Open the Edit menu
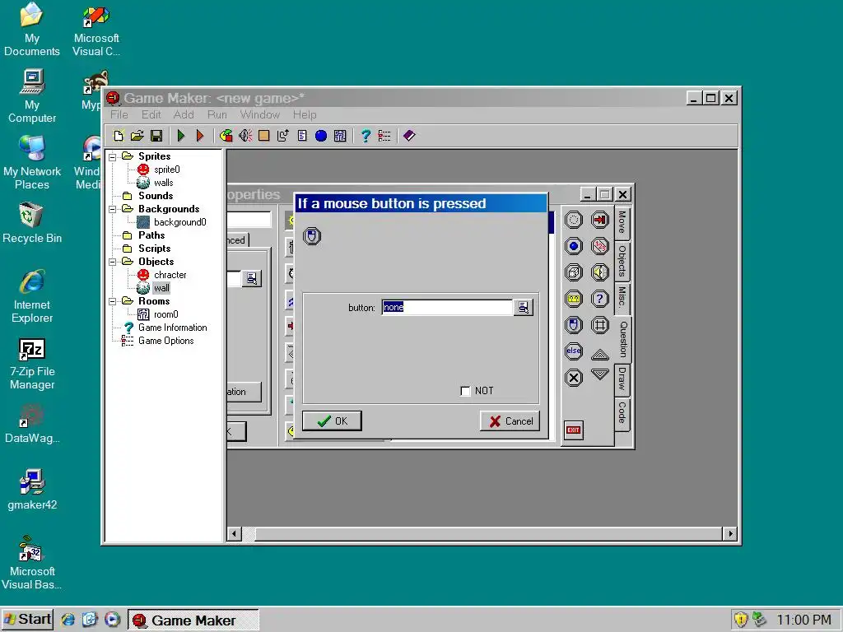This screenshot has height=632, width=843. [x=151, y=114]
